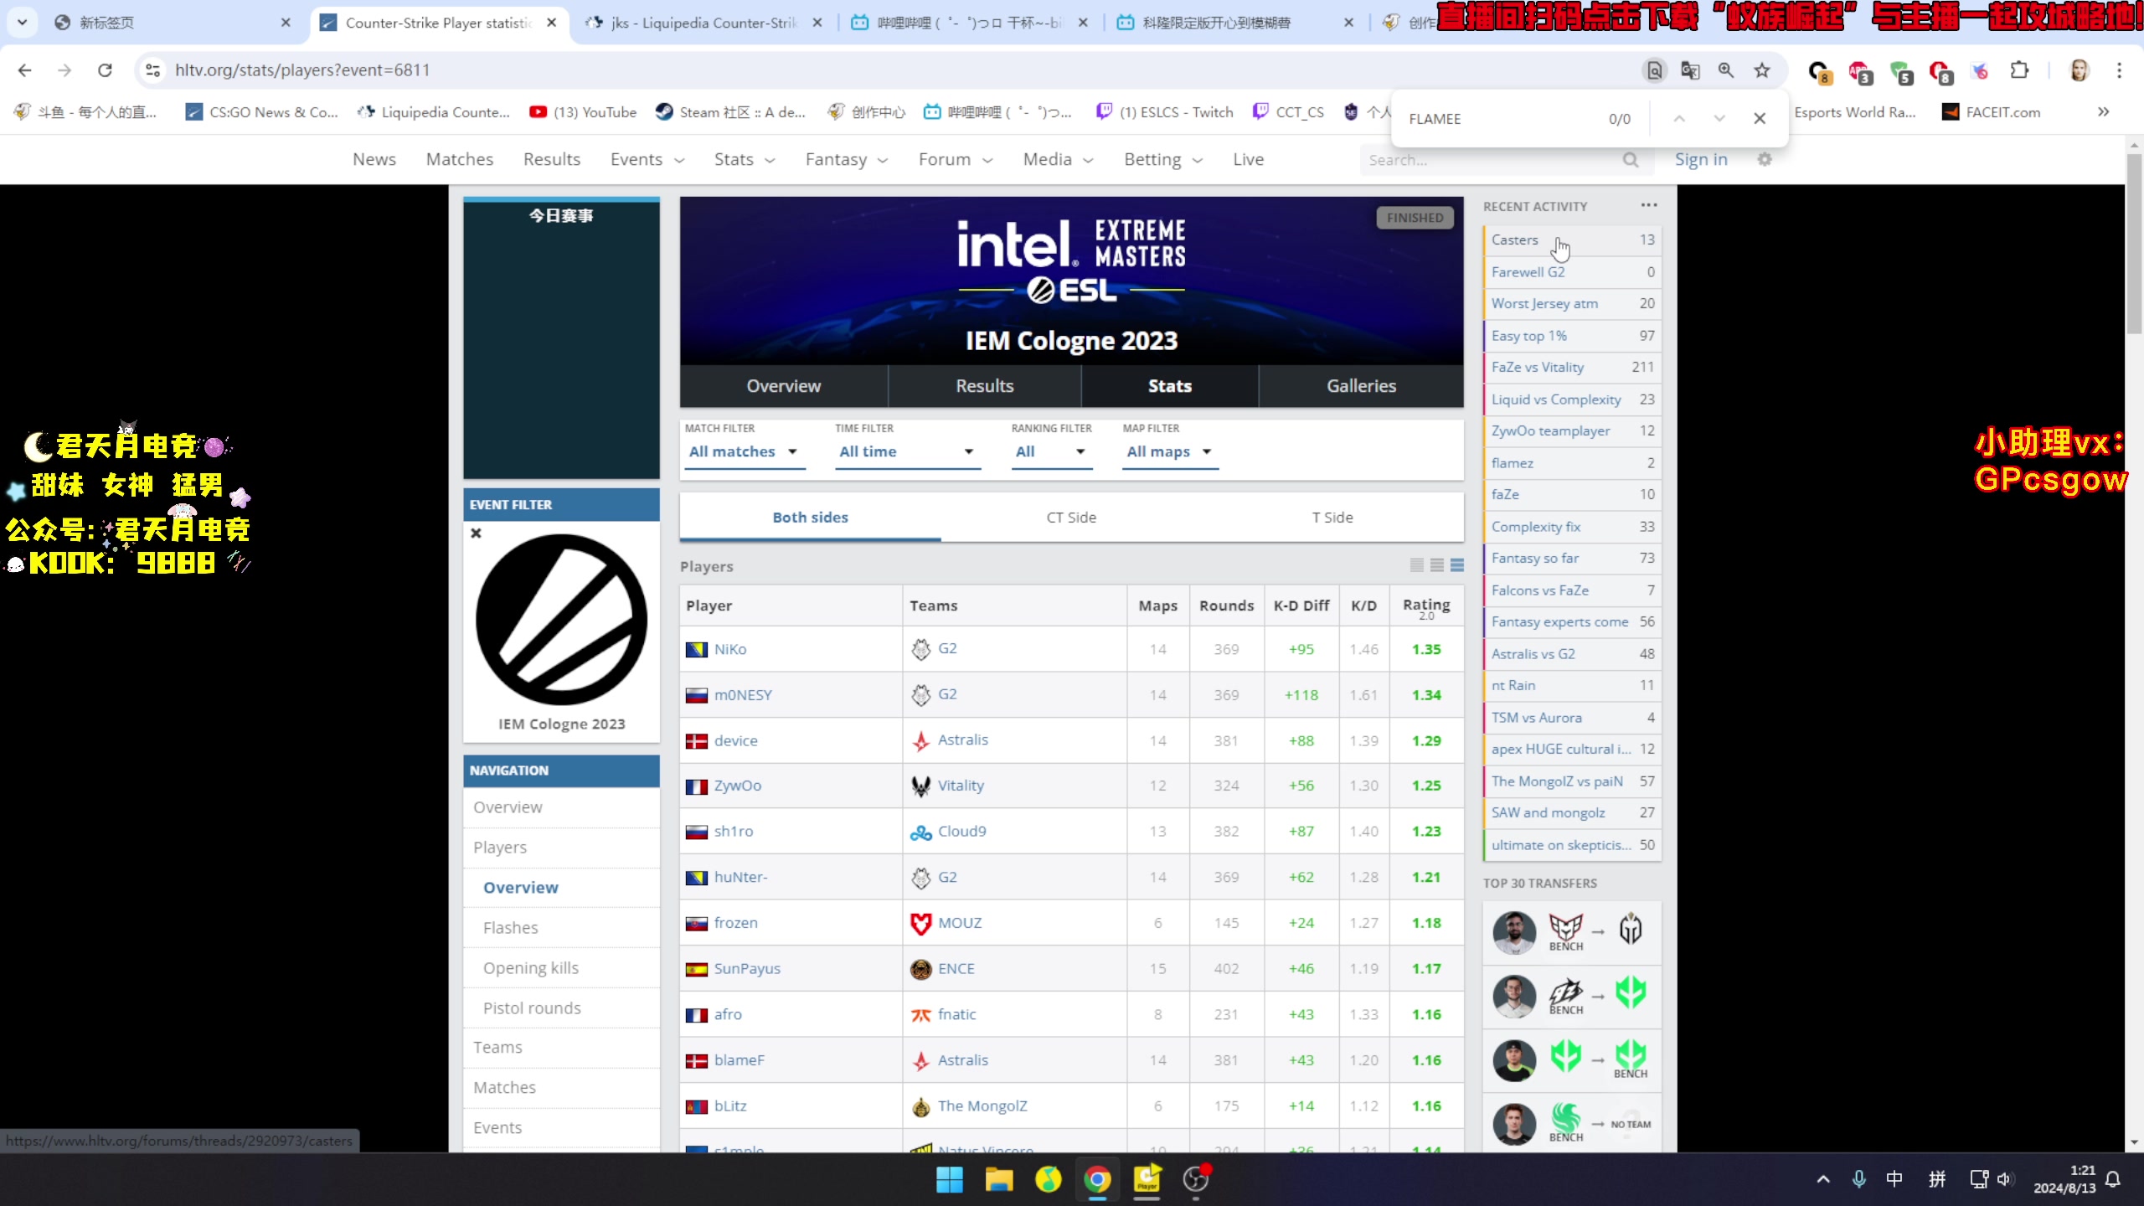
Task: Click the Overview navigation link
Action: pos(507,806)
